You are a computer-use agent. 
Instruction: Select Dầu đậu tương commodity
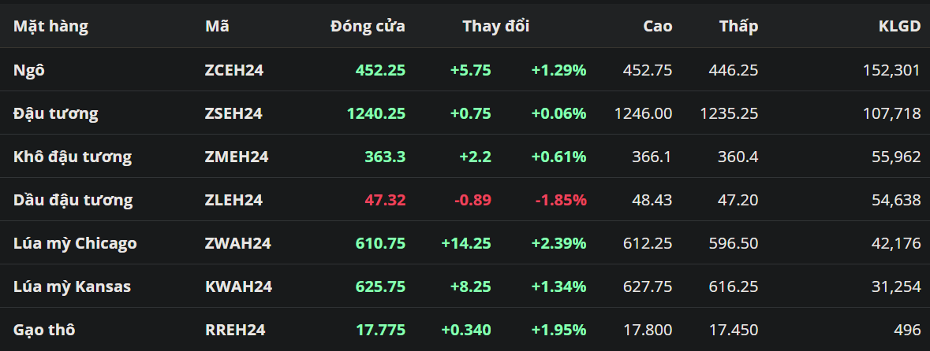pyautogui.click(x=73, y=200)
